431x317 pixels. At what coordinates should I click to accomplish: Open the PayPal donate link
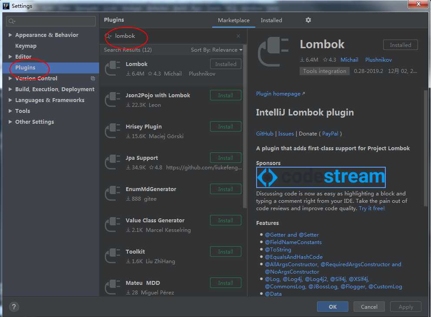pos(330,134)
